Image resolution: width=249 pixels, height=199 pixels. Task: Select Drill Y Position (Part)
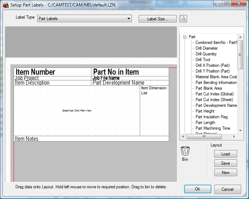click(x=212, y=71)
